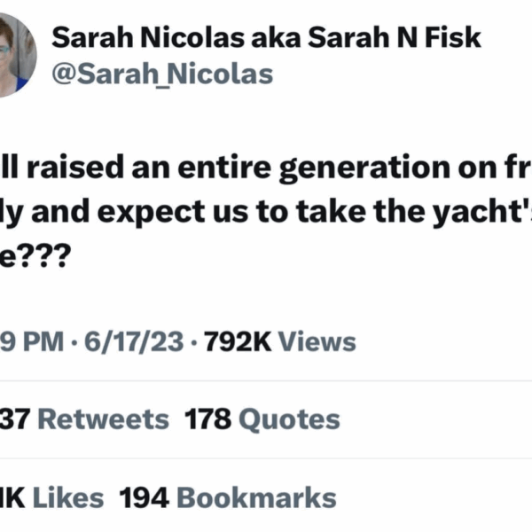Open the Sarah Nicolas aka Sarah N Fisk profile name
Image resolution: width=532 pixels, height=532 pixels.
(267, 37)
